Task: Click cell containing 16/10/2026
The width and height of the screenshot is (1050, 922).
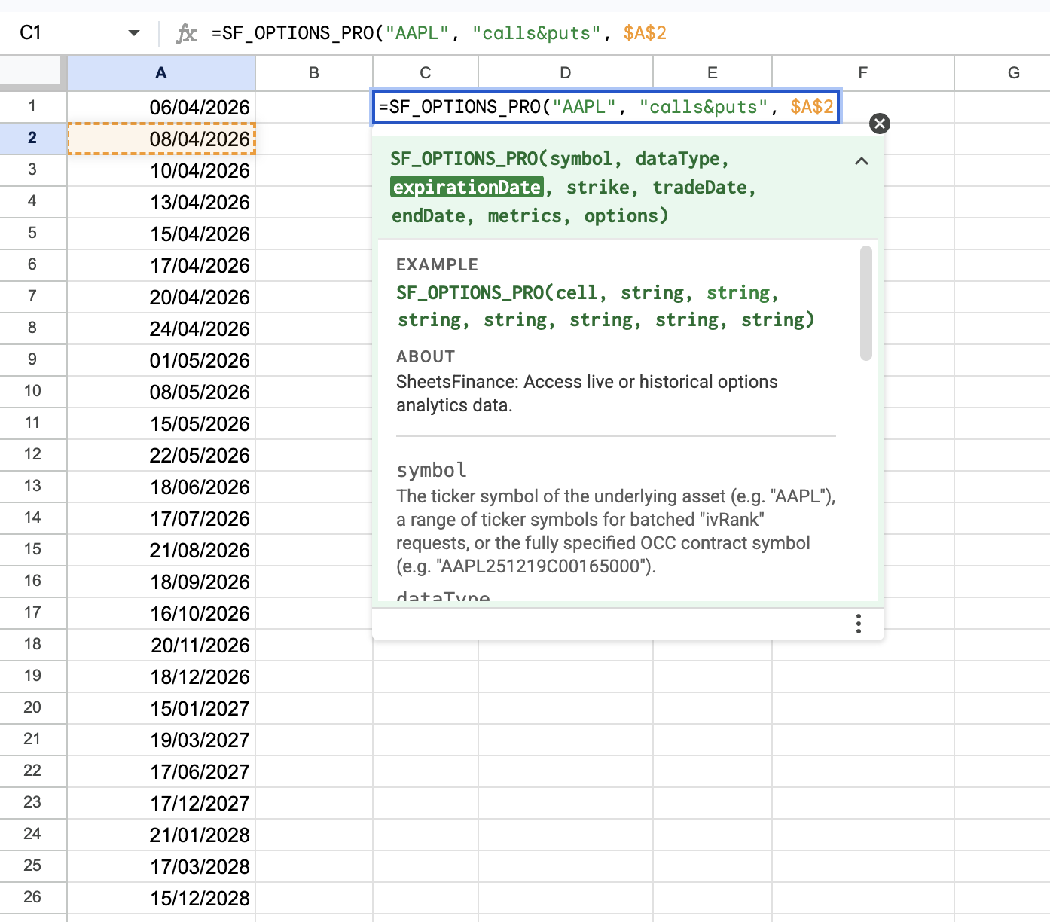Action: 161,613
